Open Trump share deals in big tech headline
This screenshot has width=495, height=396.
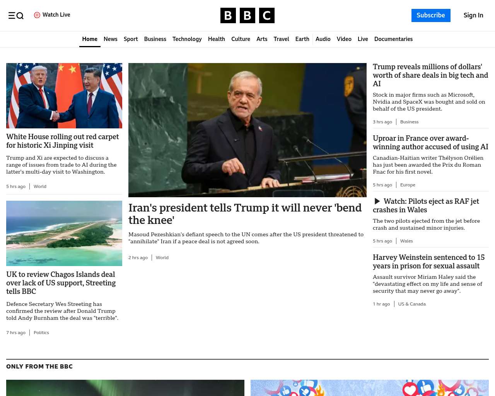click(430, 75)
